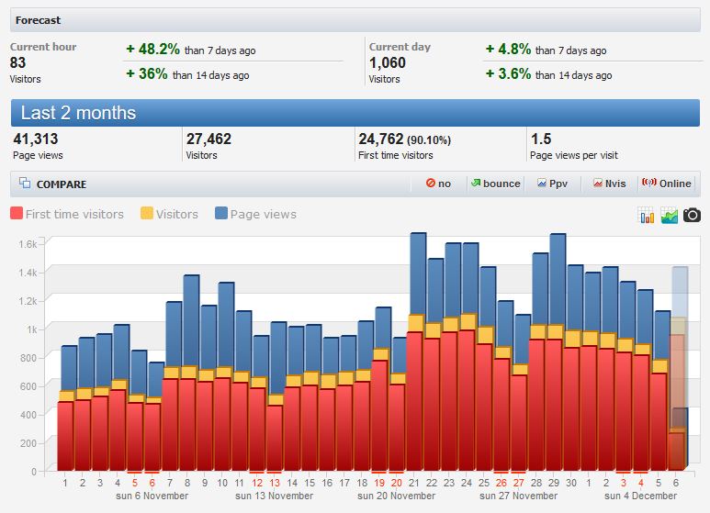Click the Ppv chart icon
This screenshot has height=513, width=710.
(x=542, y=183)
